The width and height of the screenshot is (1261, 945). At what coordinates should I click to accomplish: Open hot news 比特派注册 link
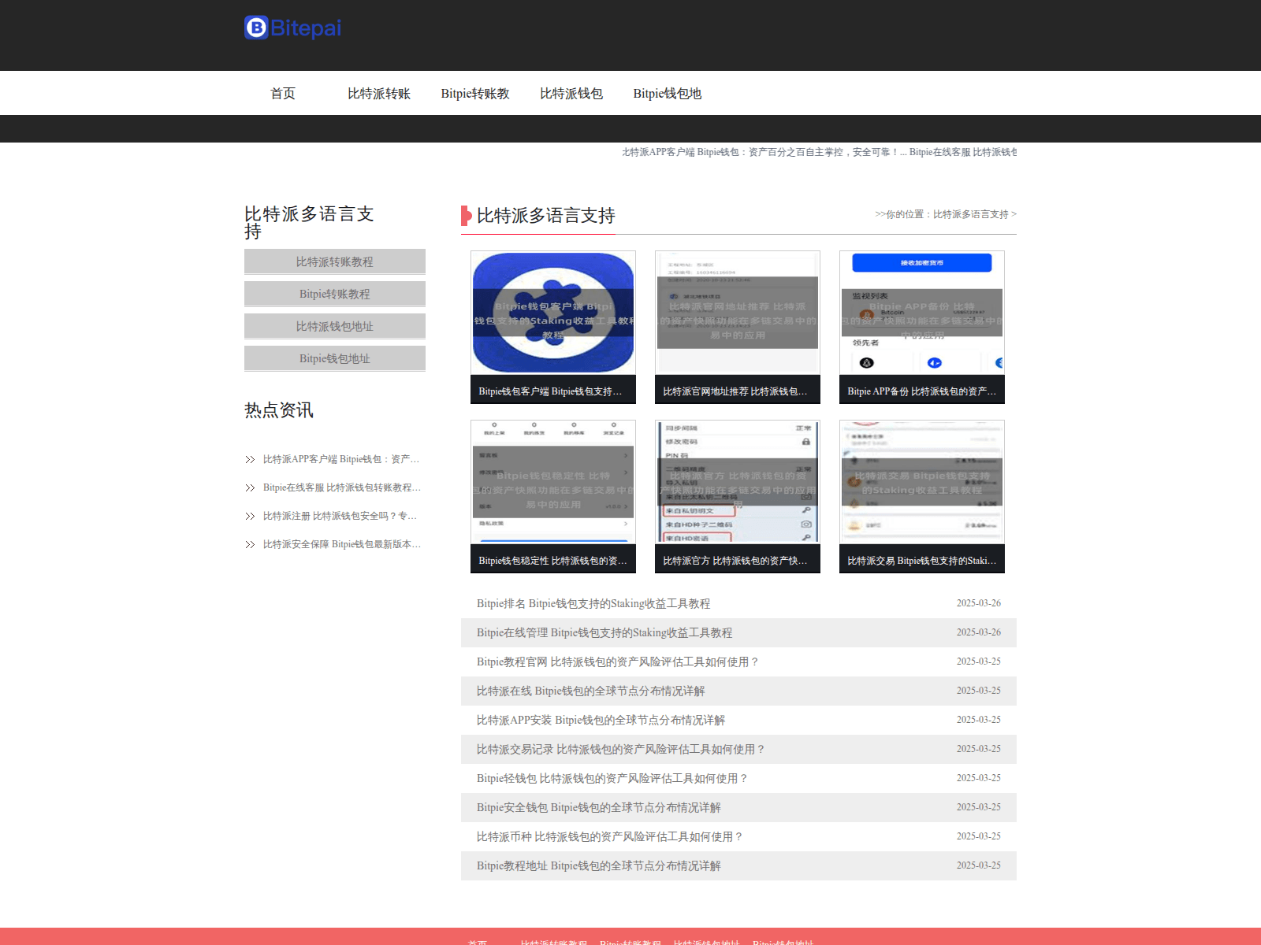(340, 516)
